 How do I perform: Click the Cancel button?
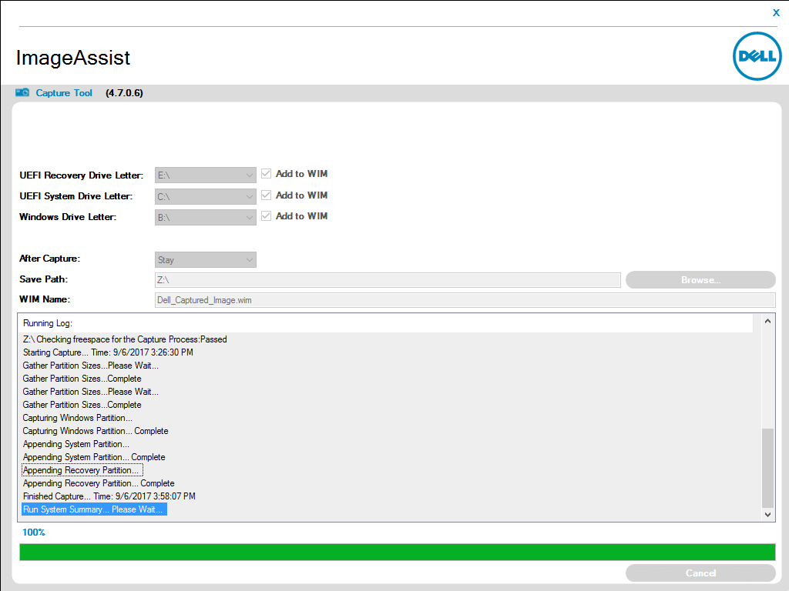coord(700,573)
